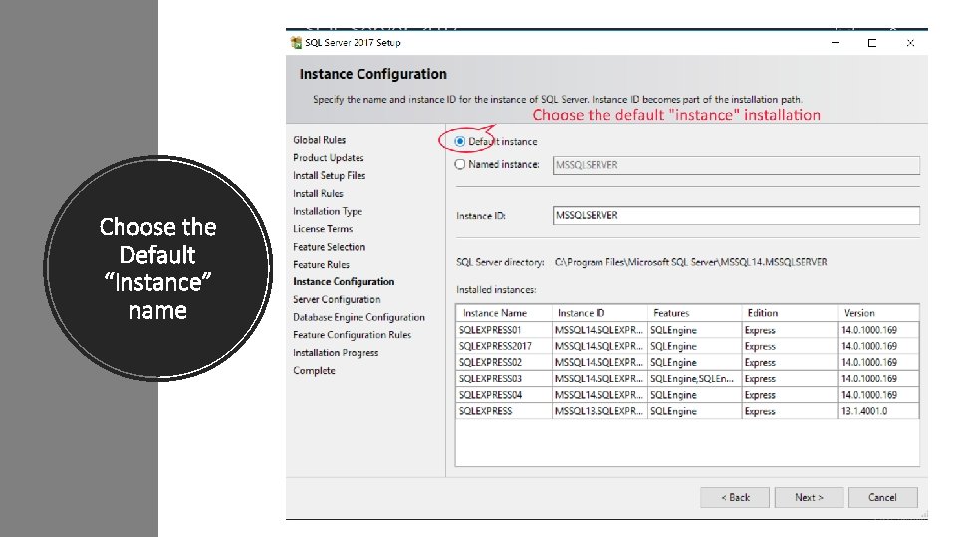Select the Installation Progress step
Screen dimensions: 956x537
pos(336,352)
